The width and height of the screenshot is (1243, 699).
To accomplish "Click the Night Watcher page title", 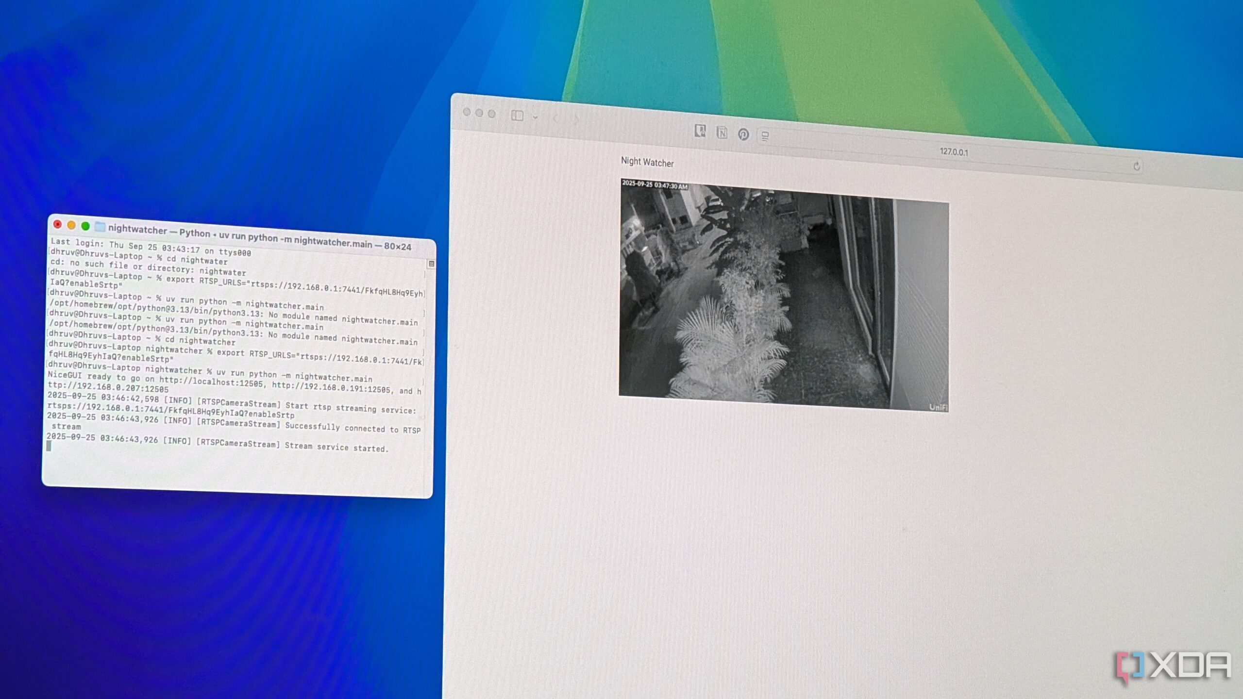I will (647, 162).
